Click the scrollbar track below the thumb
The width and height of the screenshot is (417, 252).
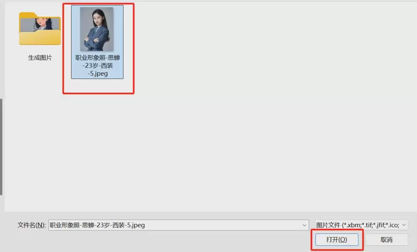click(1, 203)
